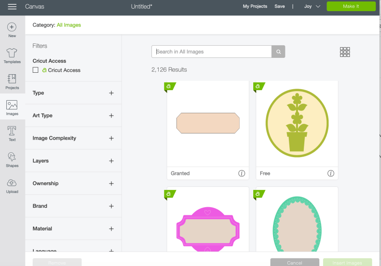Click Cricut Access badge on pink label card
381x266 pixels.
pos(170,194)
